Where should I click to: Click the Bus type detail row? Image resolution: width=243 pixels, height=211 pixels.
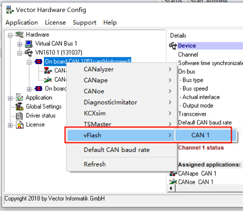point(192,80)
